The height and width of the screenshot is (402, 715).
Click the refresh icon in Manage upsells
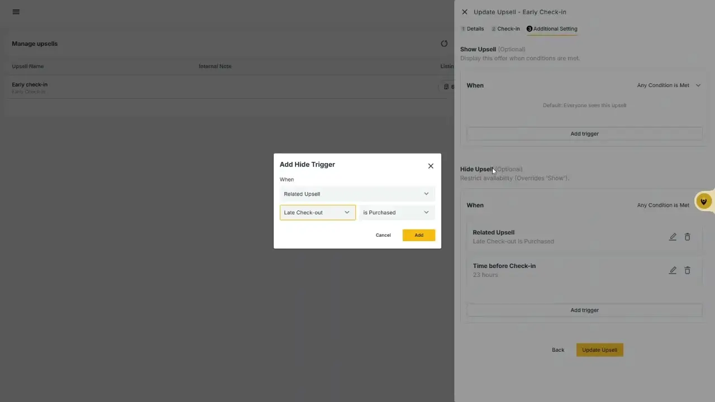coord(444,44)
